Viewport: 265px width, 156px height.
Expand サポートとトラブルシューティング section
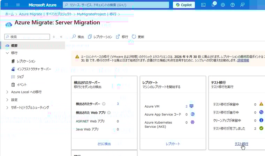click(x=7, y=107)
